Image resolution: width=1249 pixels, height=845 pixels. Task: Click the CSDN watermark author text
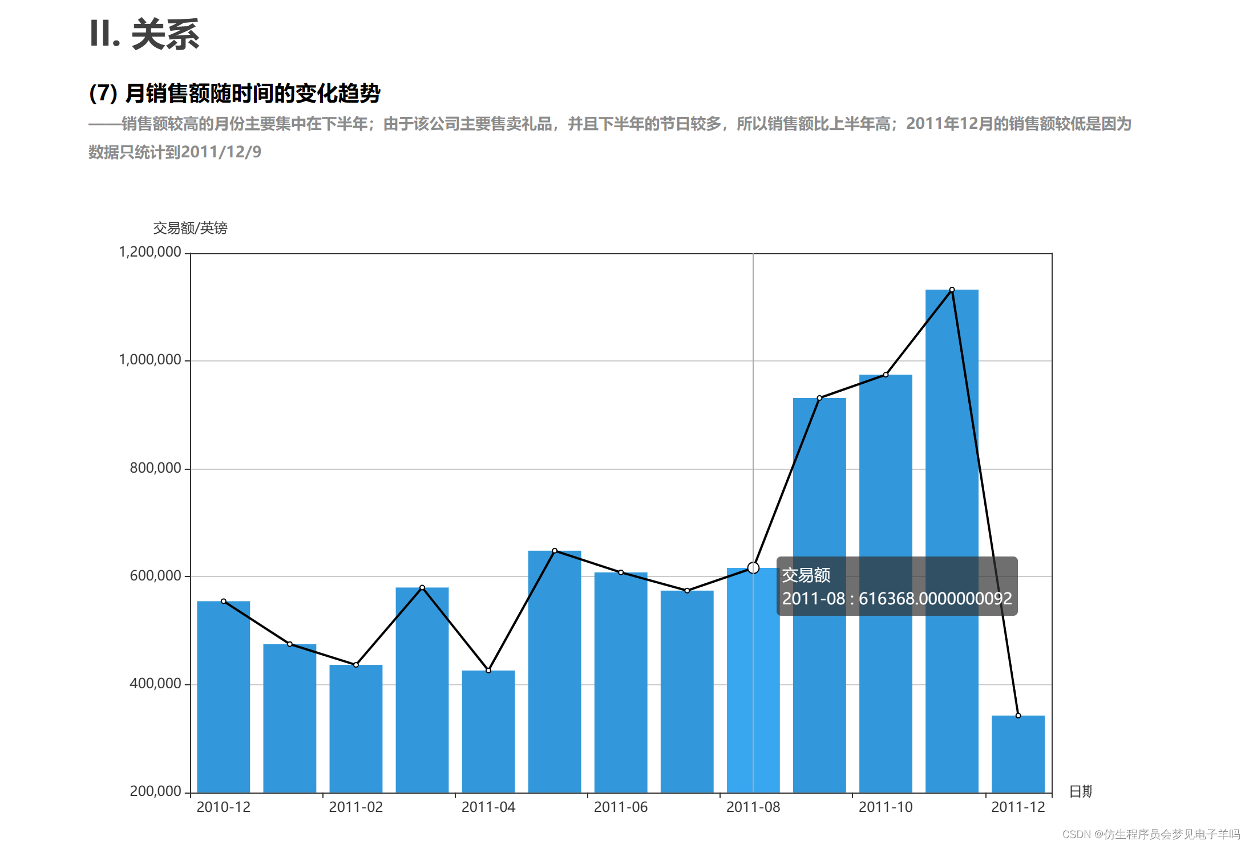click(1151, 834)
